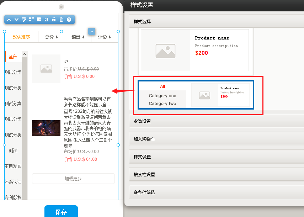The image size is (304, 217).
Task: Click the move up arrow in toolbar
Action: click(x=9, y=20)
